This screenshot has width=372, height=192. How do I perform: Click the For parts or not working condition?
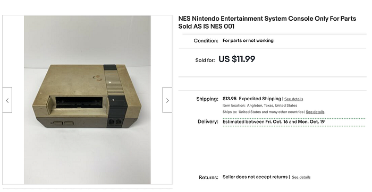pos(248,40)
